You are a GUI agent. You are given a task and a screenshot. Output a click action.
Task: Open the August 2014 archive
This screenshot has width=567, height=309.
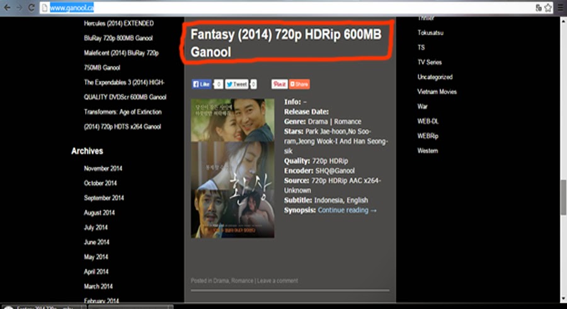click(x=99, y=213)
